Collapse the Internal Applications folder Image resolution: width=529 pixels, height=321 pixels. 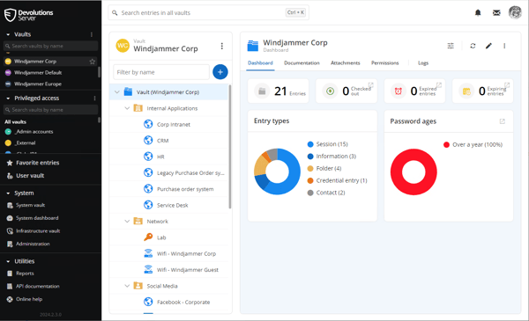pyautogui.click(x=127, y=108)
